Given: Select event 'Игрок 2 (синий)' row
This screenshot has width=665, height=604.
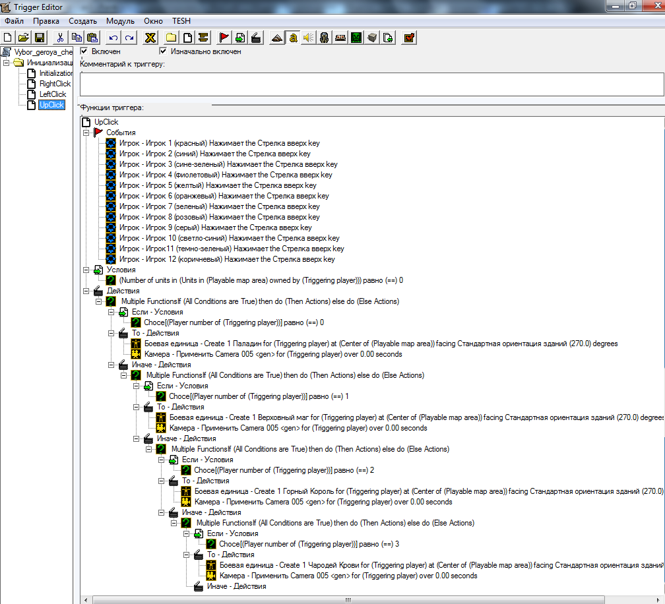Looking at the screenshot, I should tap(214, 154).
